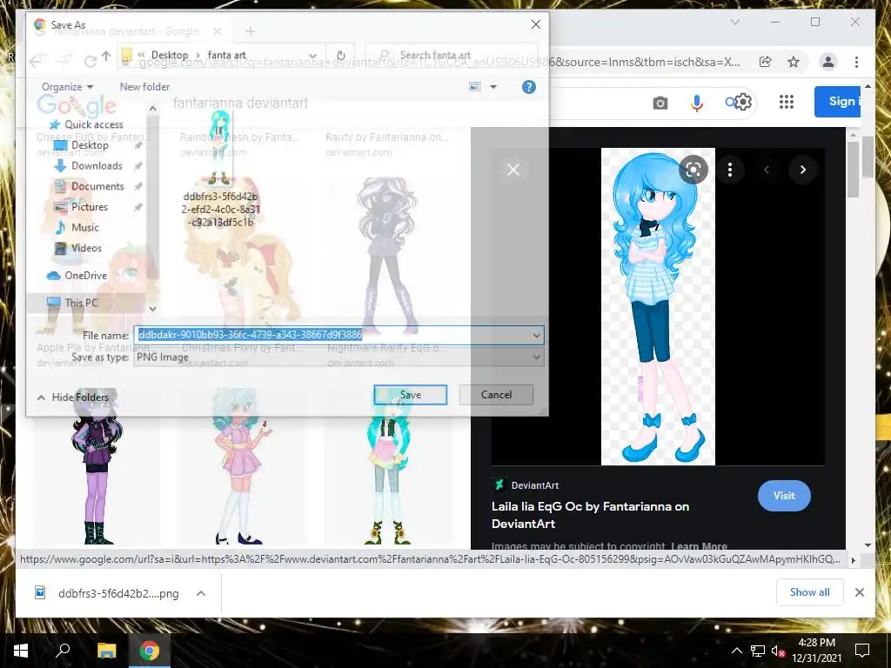The height and width of the screenshot is (668, 891).
Task: Open the view options dropdown arrow
Action: (x=493, y=87)
